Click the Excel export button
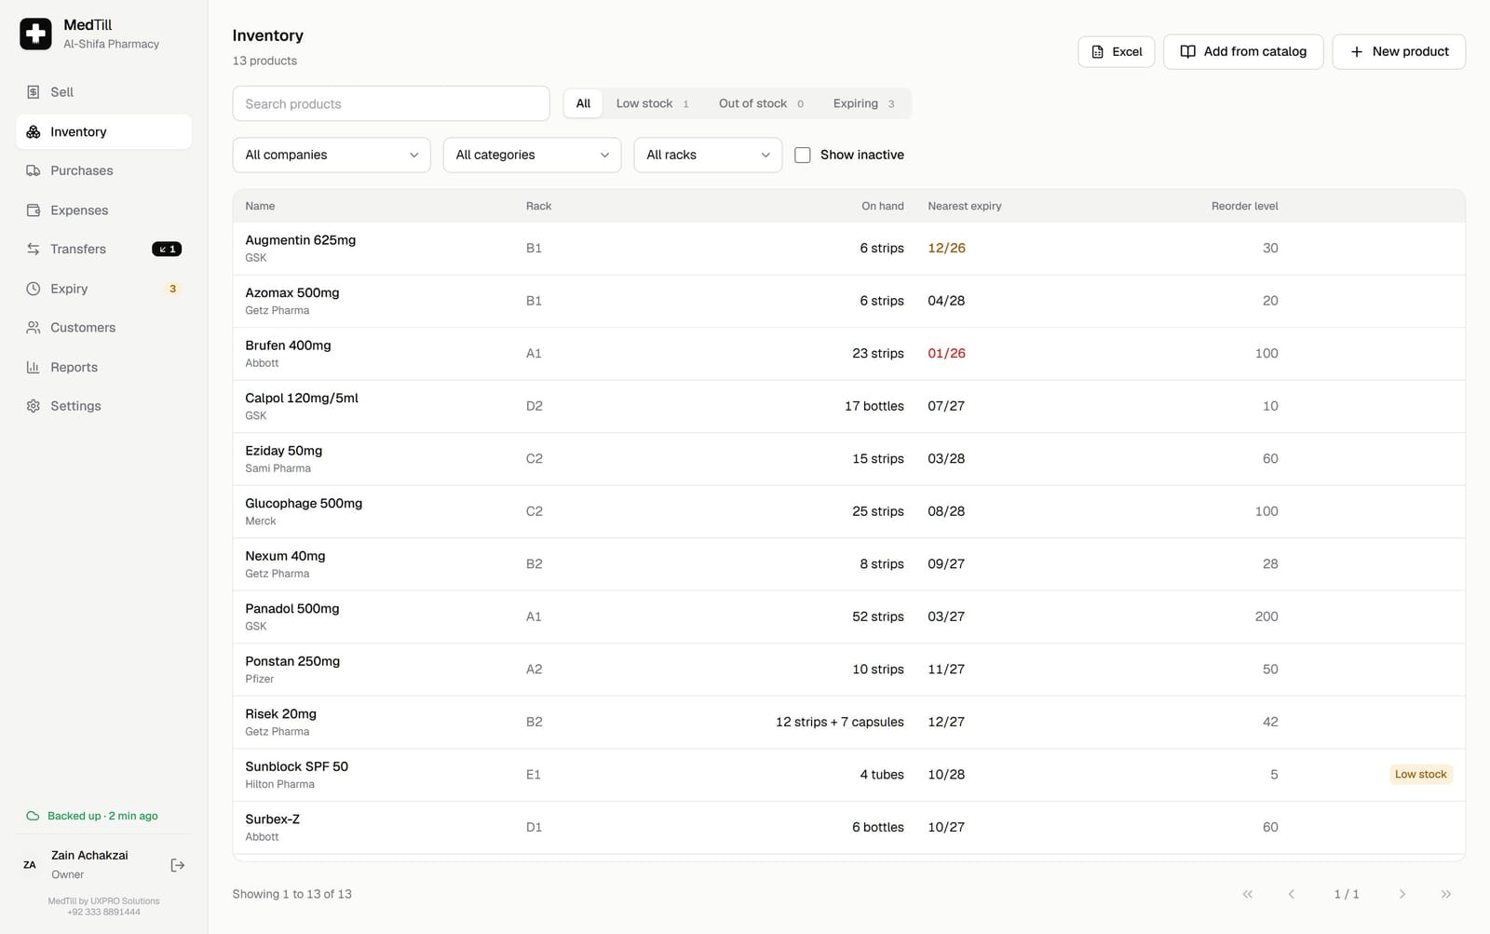The width and height of the screenshot is (1490, 934). click(1117, 52)
